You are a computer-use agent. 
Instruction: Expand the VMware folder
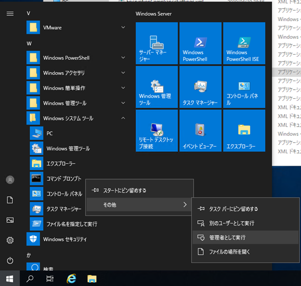pos(77,28)
